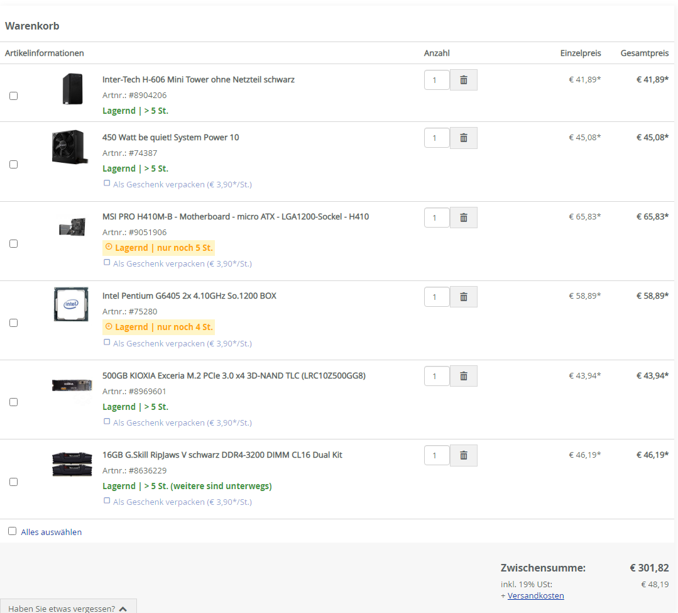
Task: Click article number #9051906
Action: pos(148,232)
